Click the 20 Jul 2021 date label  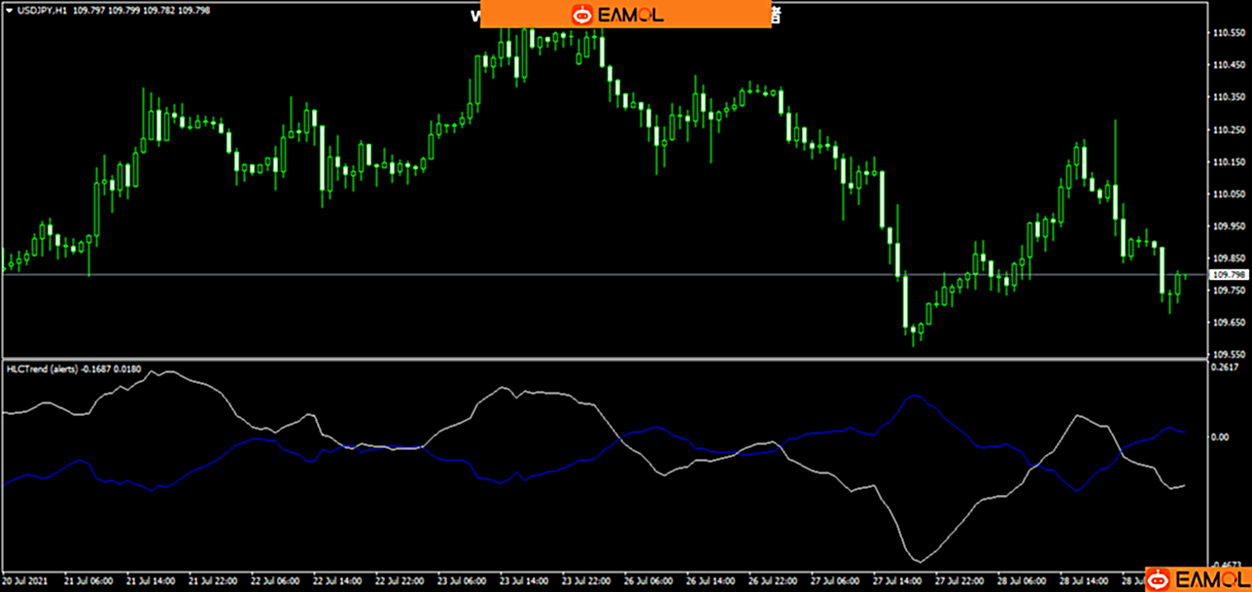24,581
